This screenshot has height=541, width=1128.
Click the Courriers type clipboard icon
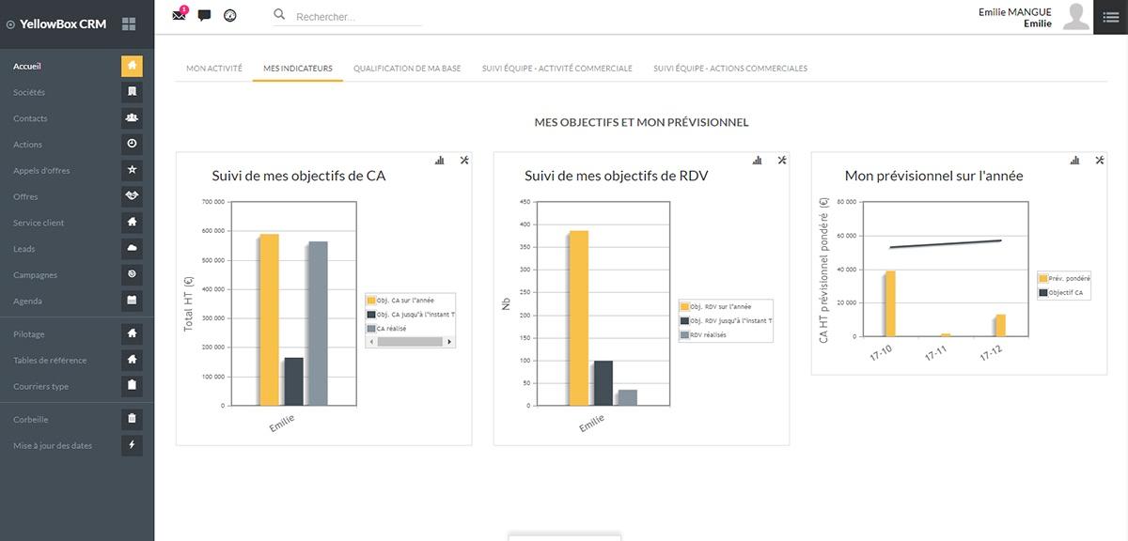133,386
